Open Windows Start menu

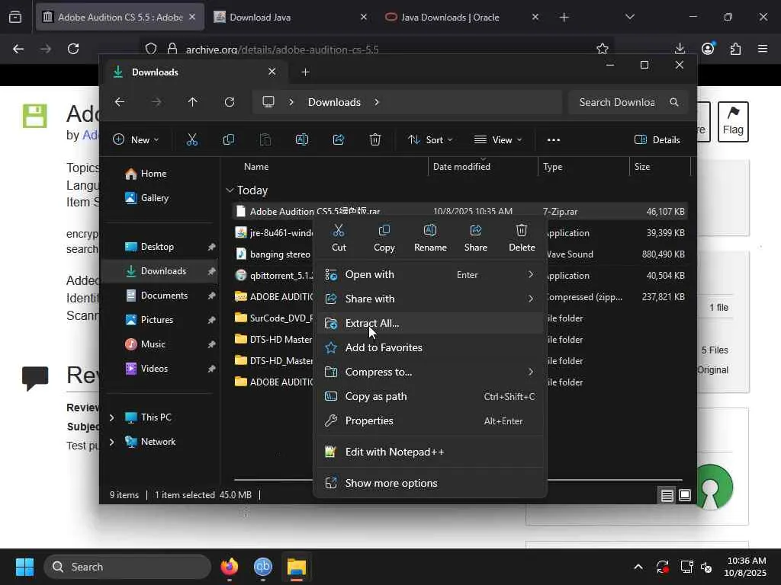tap(24, 567)
